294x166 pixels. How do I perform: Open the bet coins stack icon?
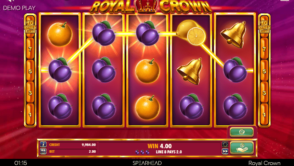[x=43, y=151]
